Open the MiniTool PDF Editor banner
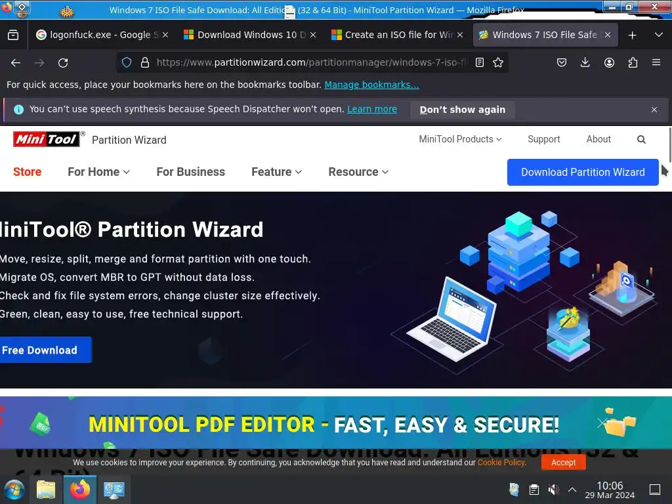Viewport: 672px width, 504px height. point(336,423)
